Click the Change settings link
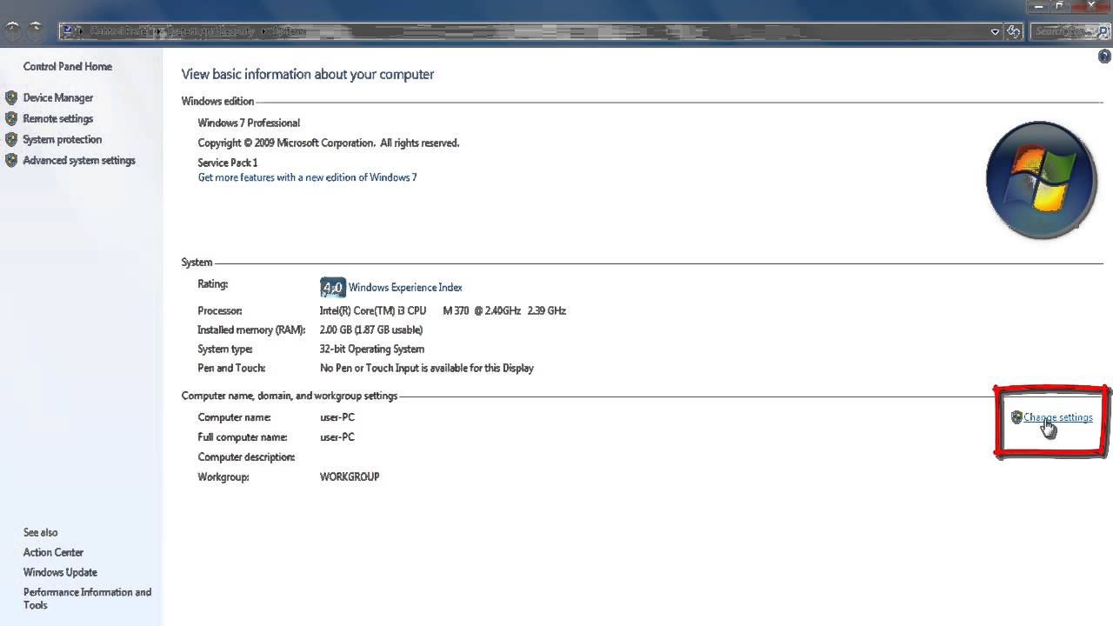This screenshot has width=1113, height=626. click(x=1058, y=417)
